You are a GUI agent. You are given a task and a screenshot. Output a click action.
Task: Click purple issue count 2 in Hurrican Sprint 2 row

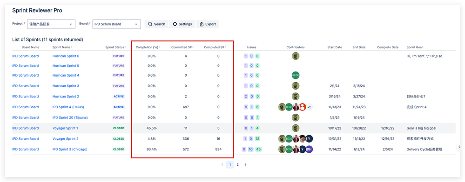[x=246, y=97]
